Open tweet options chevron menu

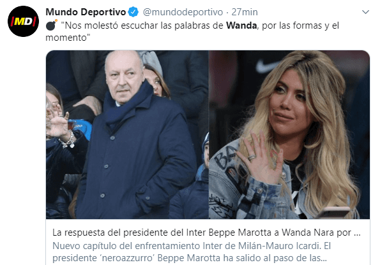(x=365, y=12)
